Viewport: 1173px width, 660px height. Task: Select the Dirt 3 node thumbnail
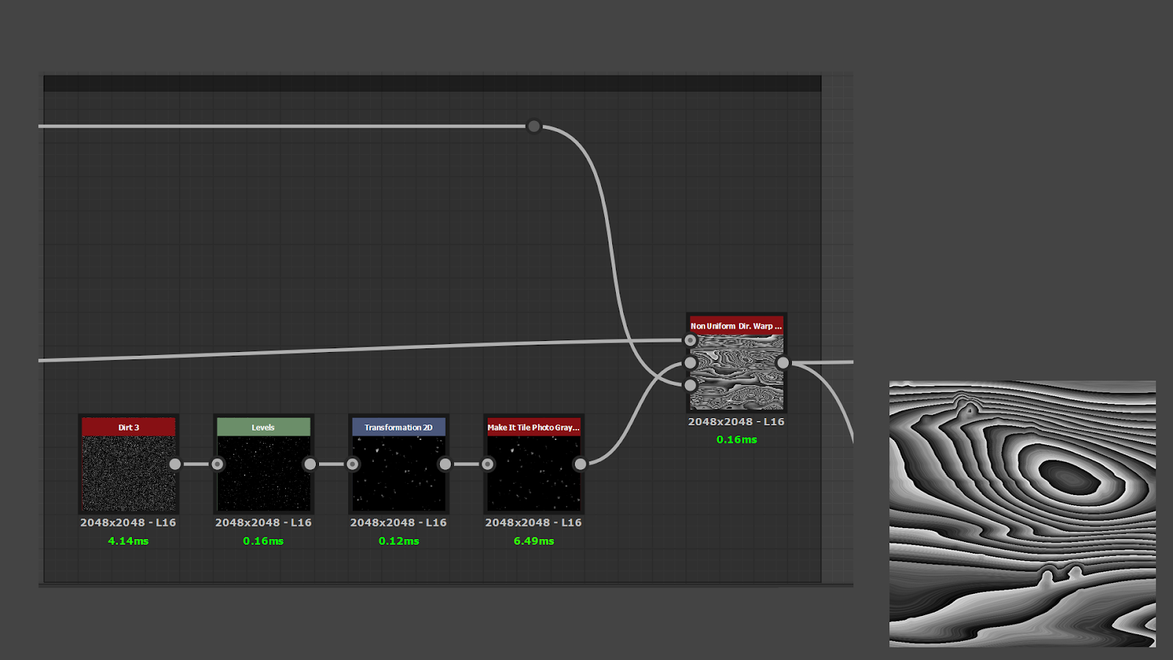click(x=128, y=473)
